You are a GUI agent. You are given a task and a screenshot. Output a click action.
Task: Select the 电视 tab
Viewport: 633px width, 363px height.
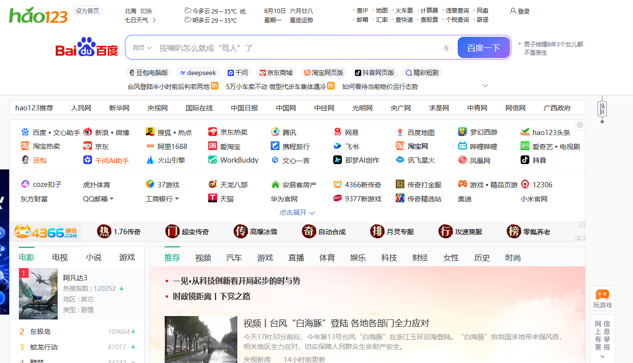60,257
